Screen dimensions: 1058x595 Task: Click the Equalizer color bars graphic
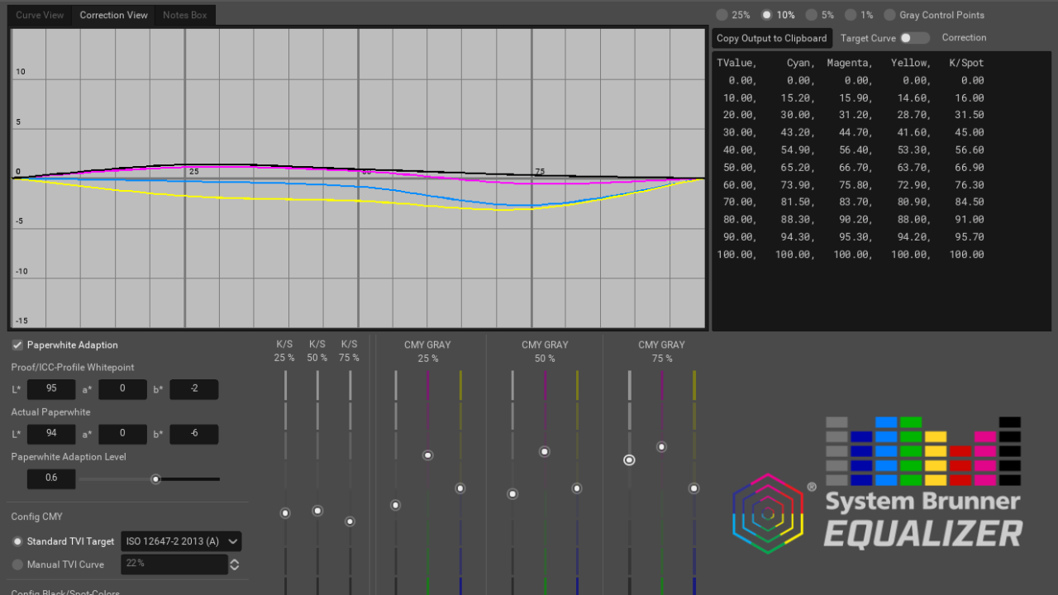922,451
